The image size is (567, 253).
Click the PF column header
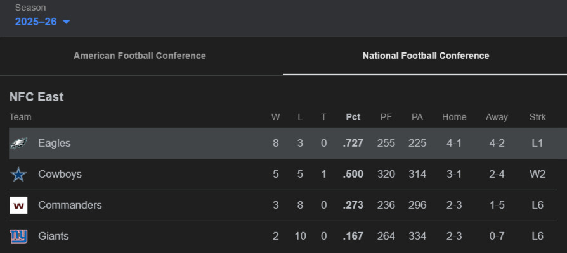tap(386, 117)
